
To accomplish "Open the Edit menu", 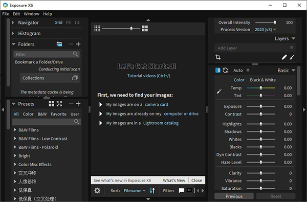I will [x=16, y=14].
